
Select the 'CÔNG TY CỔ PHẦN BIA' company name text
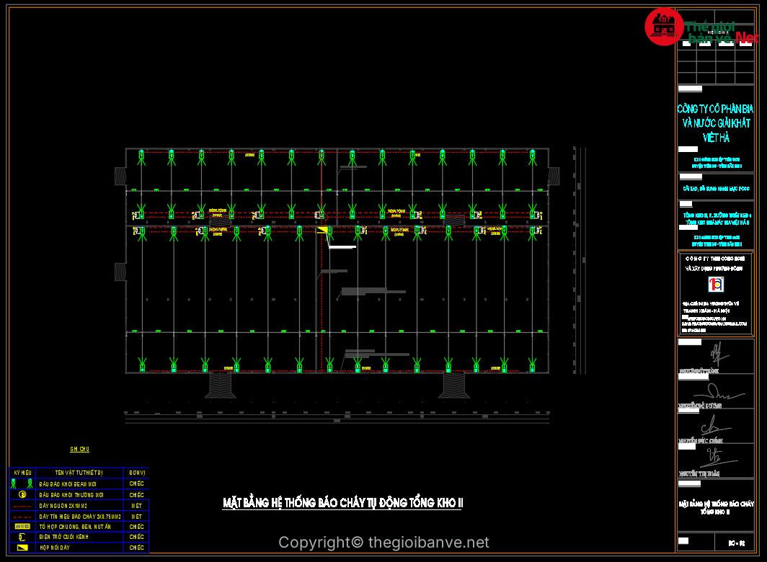click(x=715, y=109)
